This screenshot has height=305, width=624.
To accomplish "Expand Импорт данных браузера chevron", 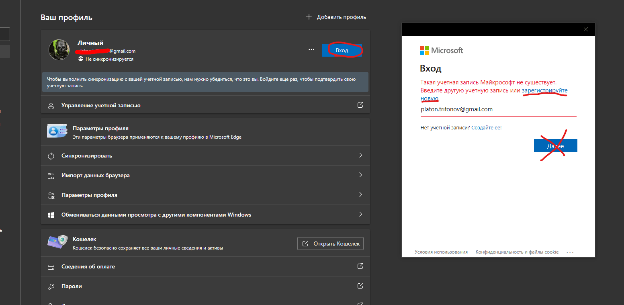I will [x=360, y=175].
